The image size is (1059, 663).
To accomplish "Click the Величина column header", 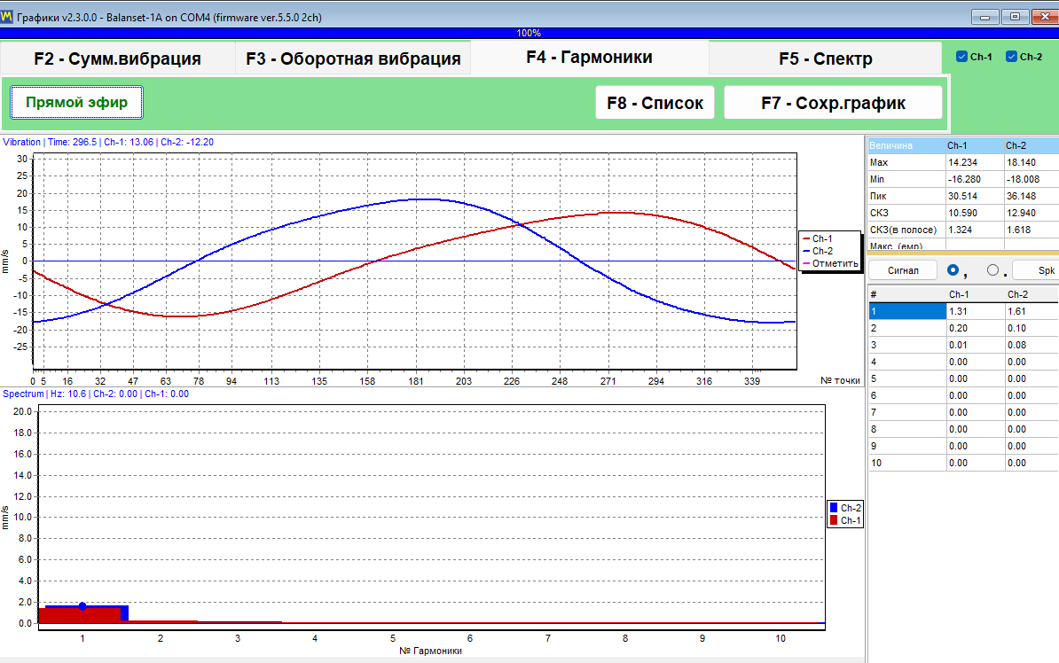I will pos(907,145).
